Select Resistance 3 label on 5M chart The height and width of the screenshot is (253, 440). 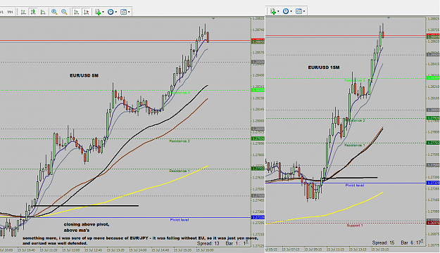[x=180, y=93]
